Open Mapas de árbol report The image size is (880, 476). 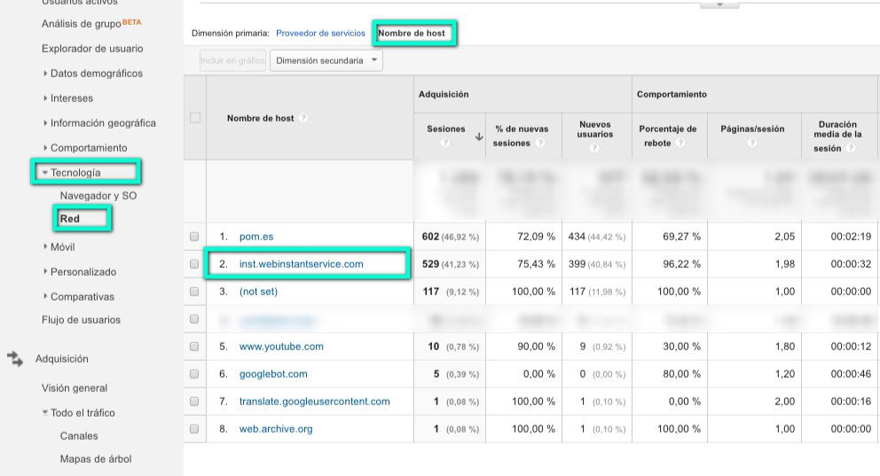pyautogui.click(x=96, y=458)
